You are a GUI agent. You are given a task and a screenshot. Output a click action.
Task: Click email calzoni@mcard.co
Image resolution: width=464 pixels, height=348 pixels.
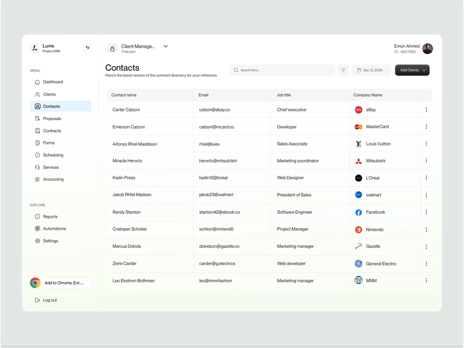pyautogui.click(x=217, y=127)
